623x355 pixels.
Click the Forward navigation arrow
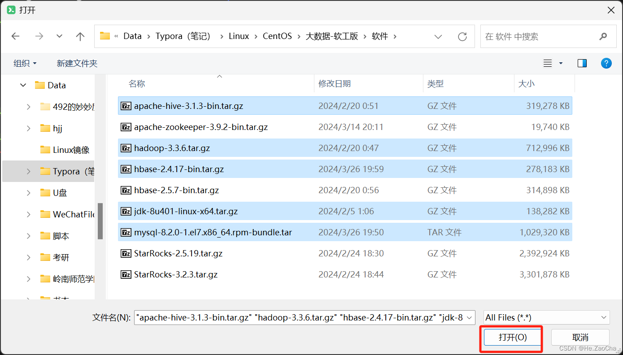[39, 36]
